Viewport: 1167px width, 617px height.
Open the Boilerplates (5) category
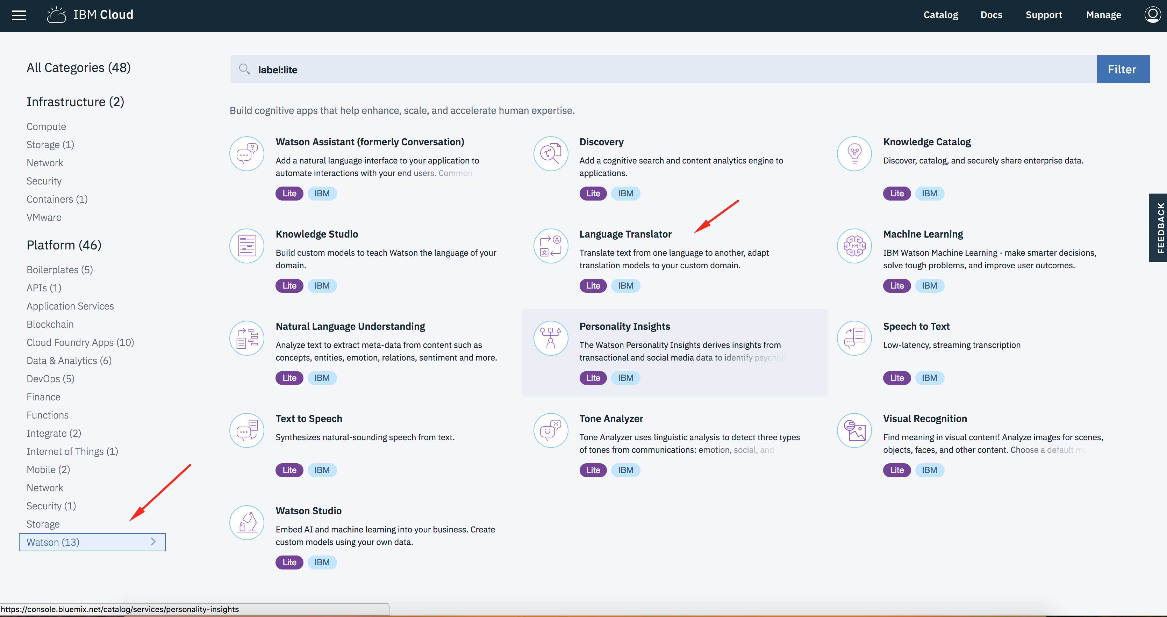point(60,270)
